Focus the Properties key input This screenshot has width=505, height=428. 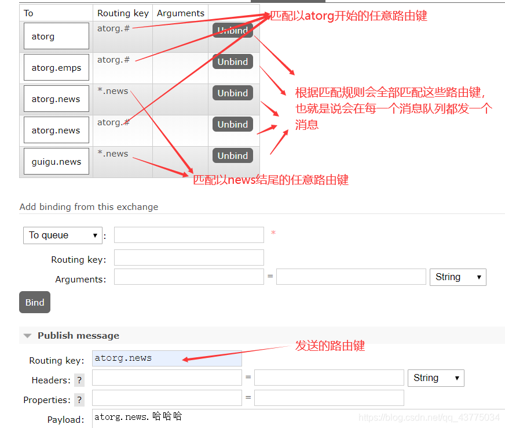[167, 398]
